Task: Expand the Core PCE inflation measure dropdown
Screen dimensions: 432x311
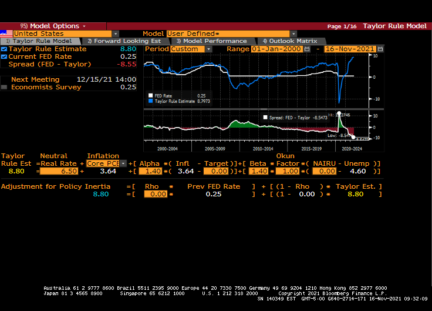Action: [123, 163]
